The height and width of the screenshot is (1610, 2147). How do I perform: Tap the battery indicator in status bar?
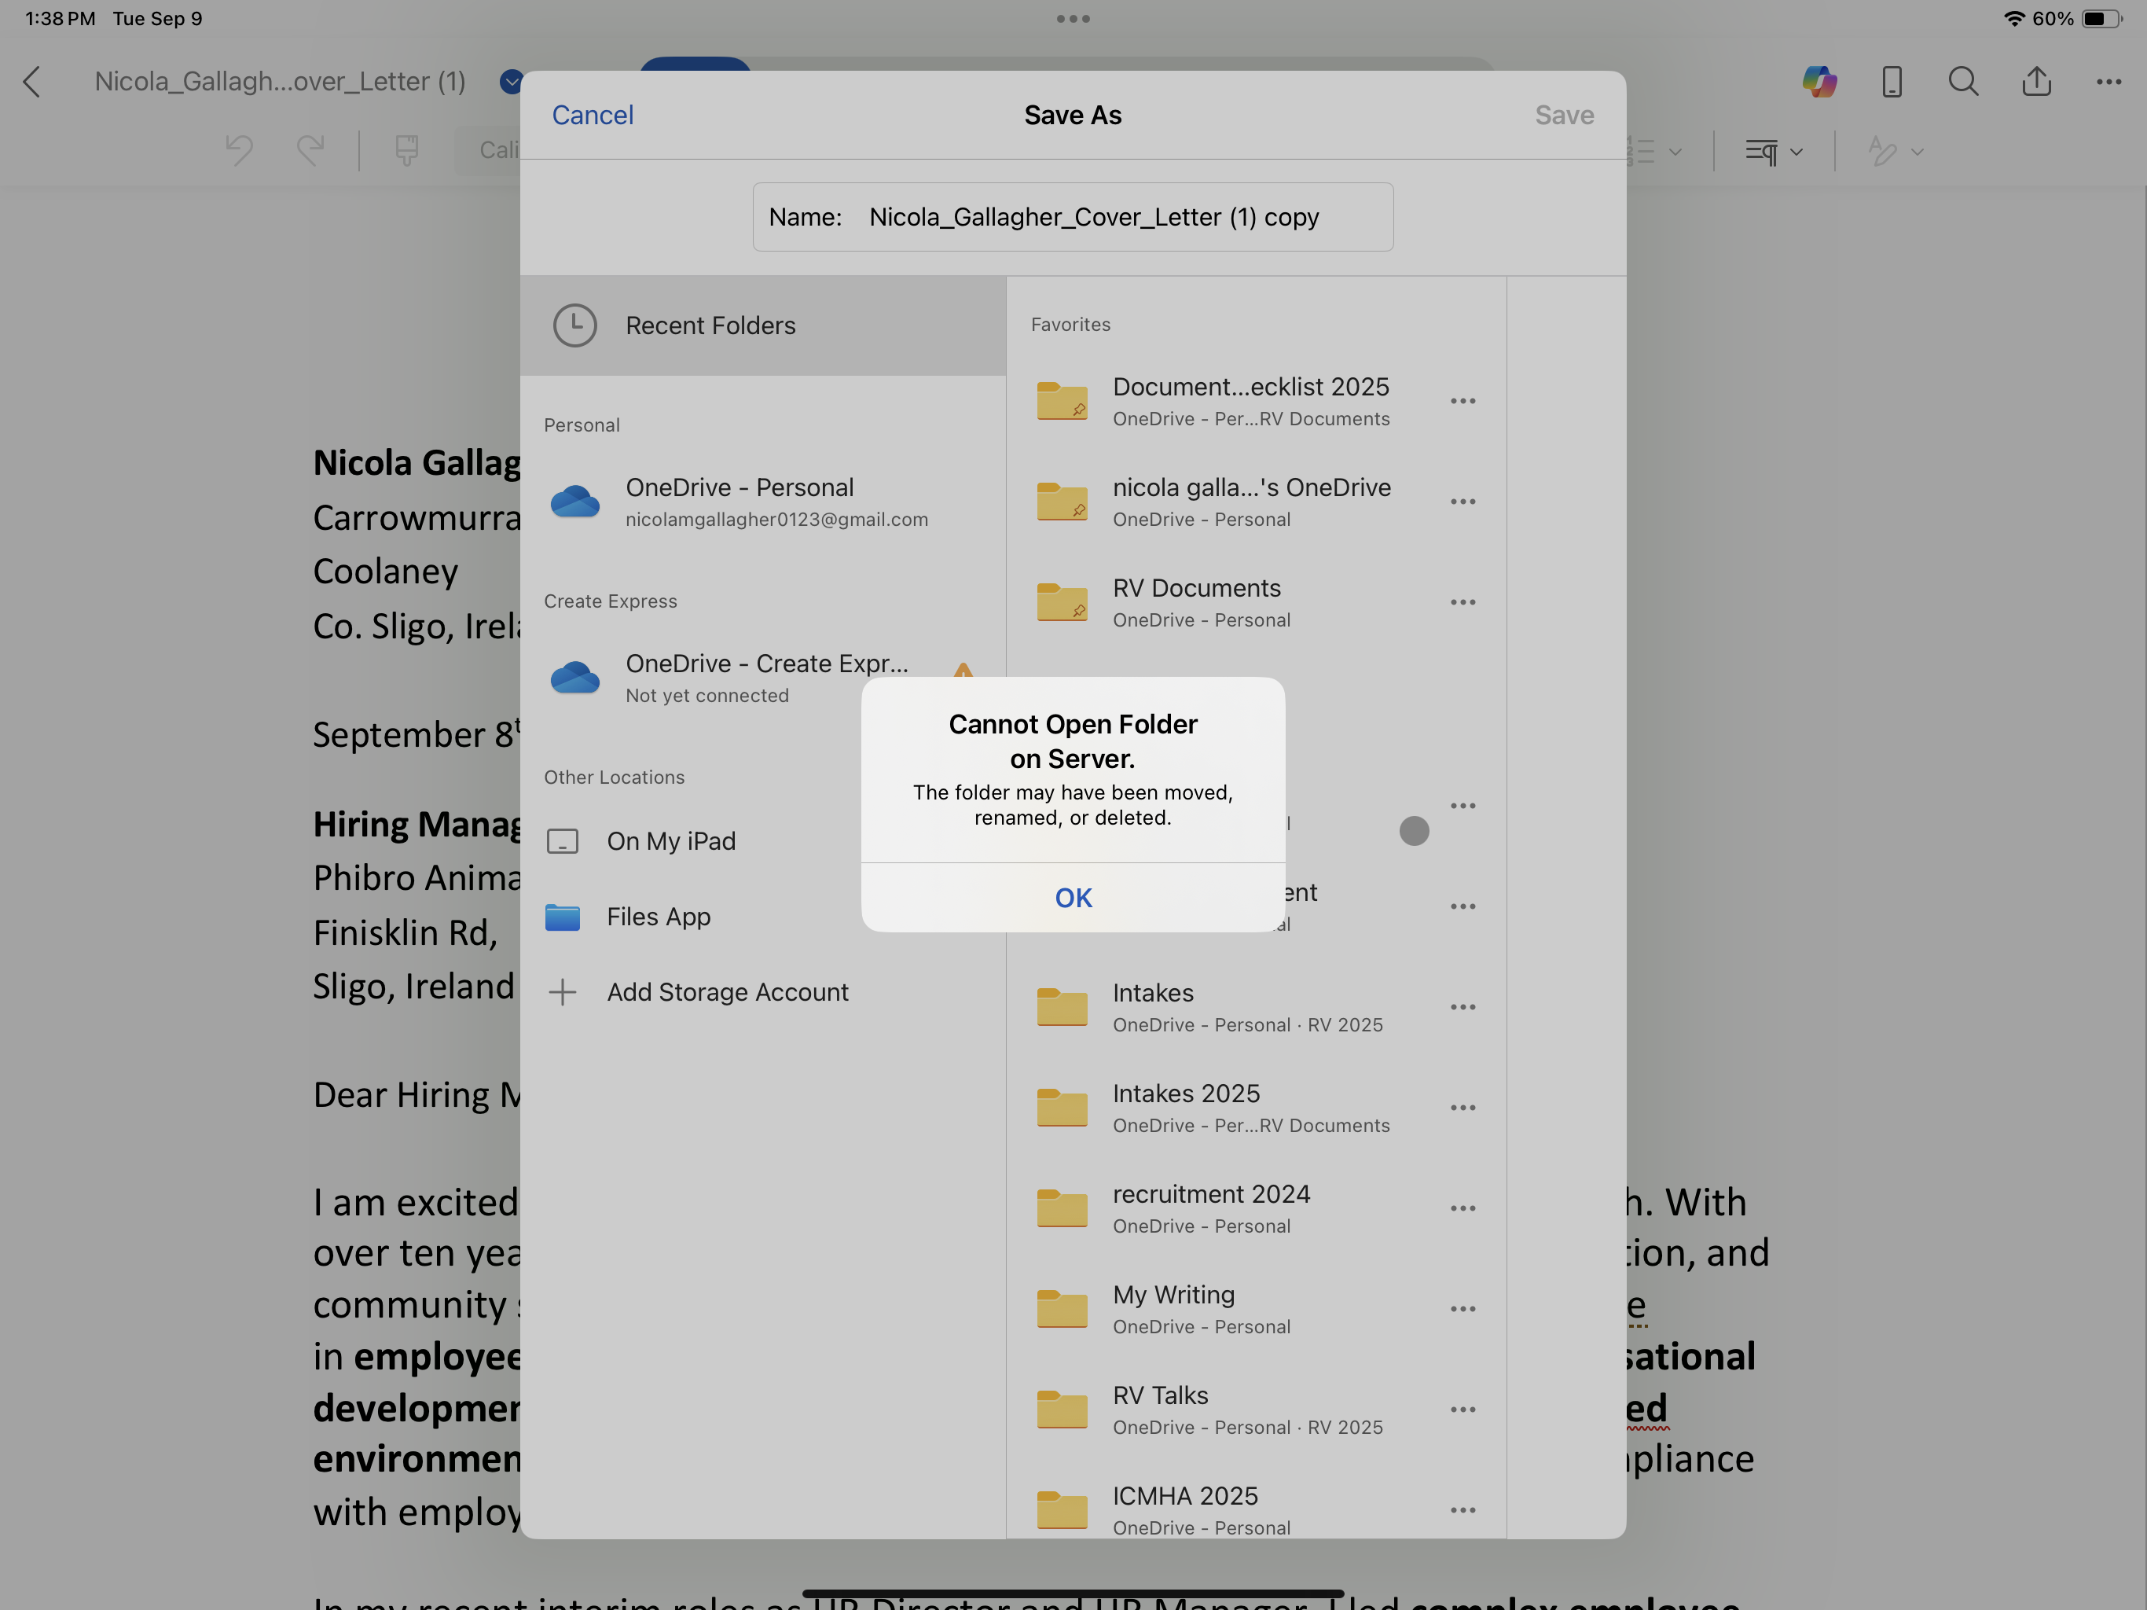coord(2102,18)
